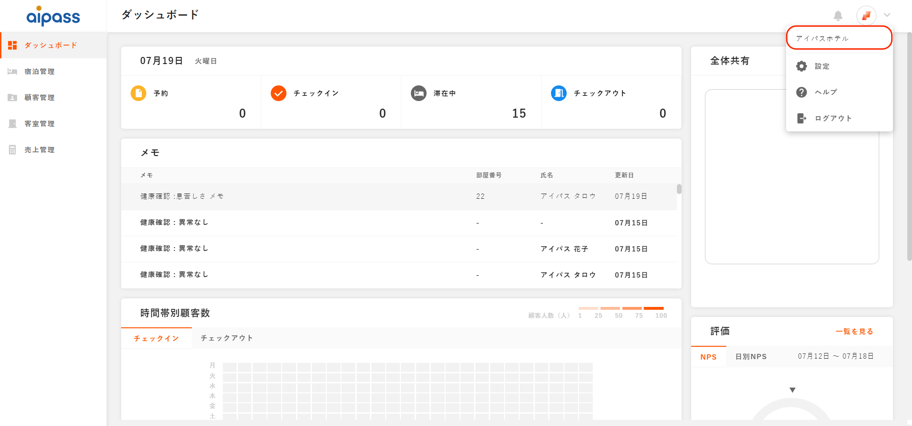This screenshot has height=426, width=912.
Task: Click the 滞在中 bed icon
Action: click(418, 93)
